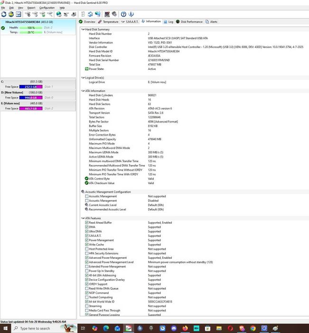Collapse the ATA Information section
309x333 pixels.
[x=83, y=91]
